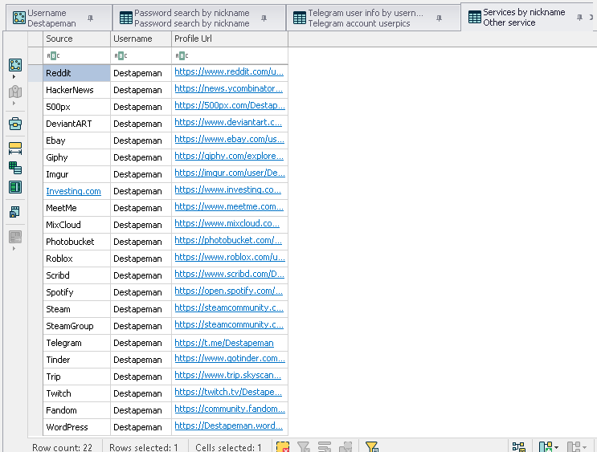The width and height of the screenshot is (597, 452).
Task: Open dropdown arrow beside grayed layout icon
Action: [584, 447]
